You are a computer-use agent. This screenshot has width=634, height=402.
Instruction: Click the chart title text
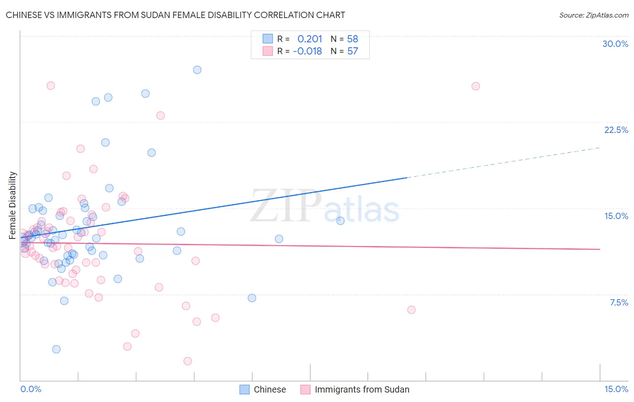click(175, 15)
